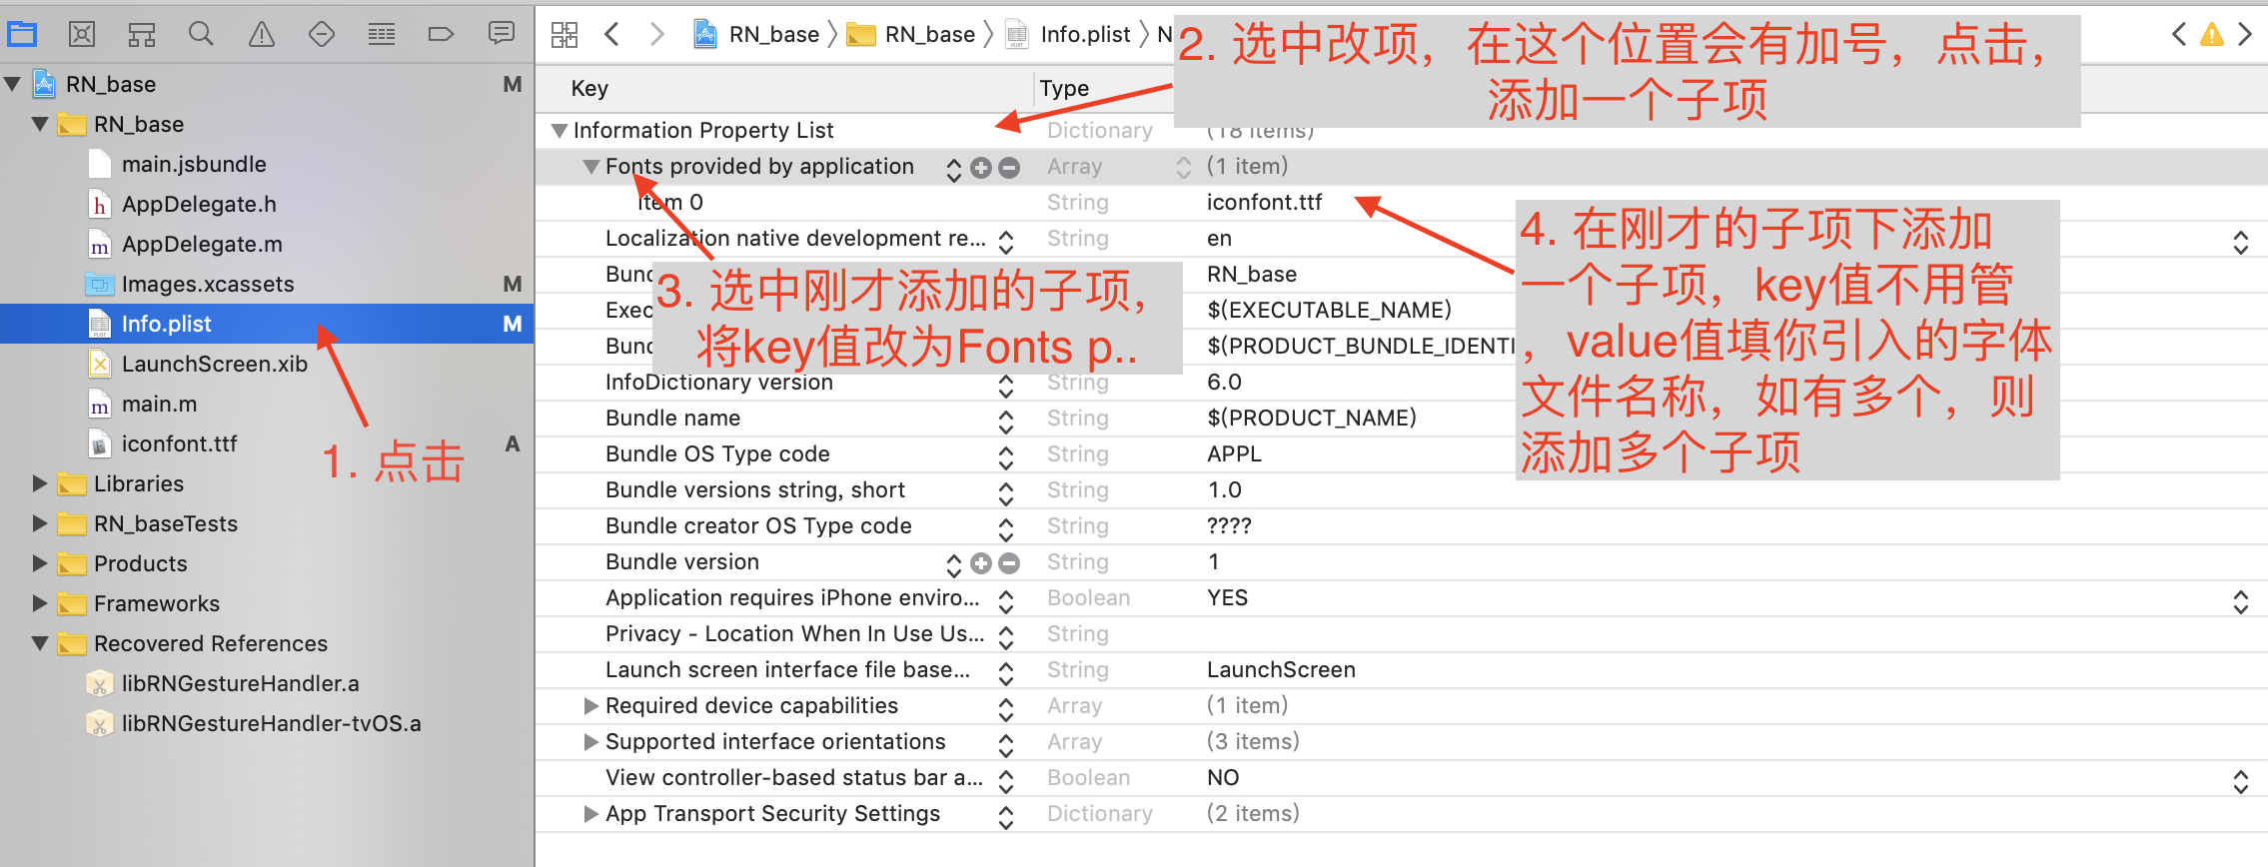Screen dimensions: 2268x867
Task: Click minus button on Bundle version row
Action: point(1009,563)
